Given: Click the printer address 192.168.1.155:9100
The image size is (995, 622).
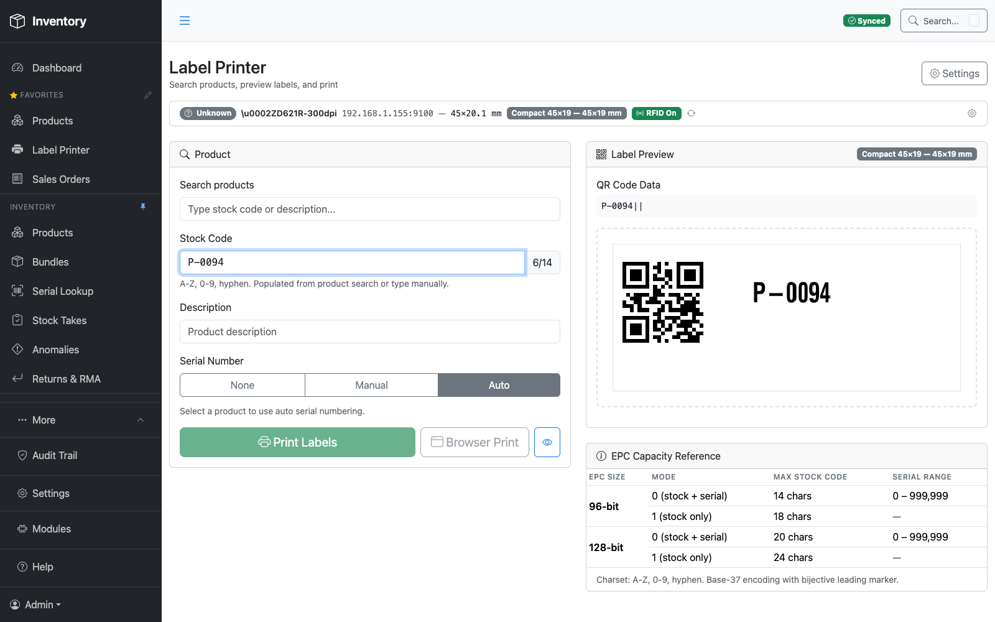Looking at the screenshot, I should pos(387,113).
